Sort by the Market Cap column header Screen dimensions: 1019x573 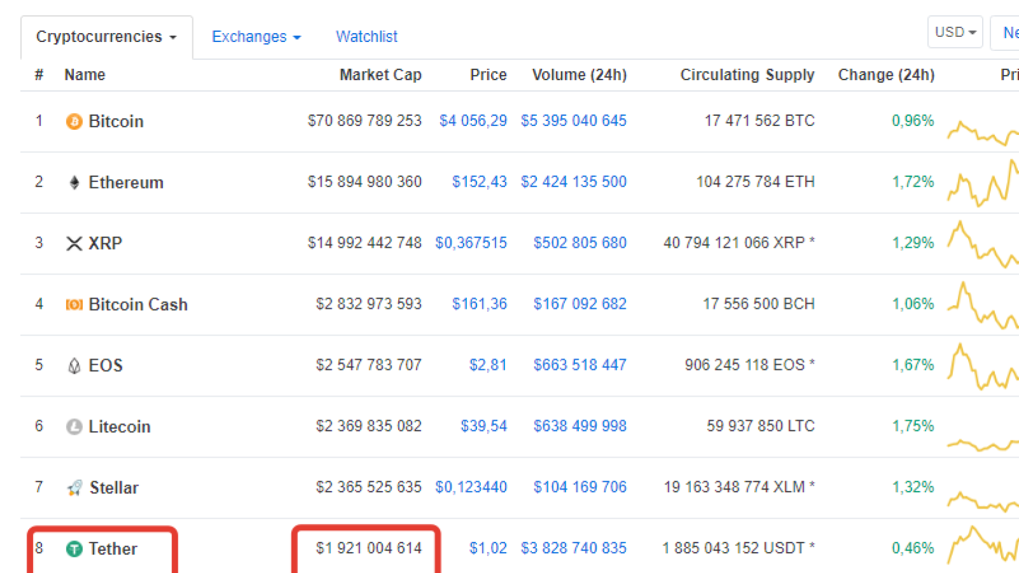[x=380, y=75]
